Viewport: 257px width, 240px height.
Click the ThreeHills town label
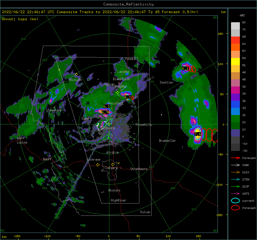click(144, 125)
